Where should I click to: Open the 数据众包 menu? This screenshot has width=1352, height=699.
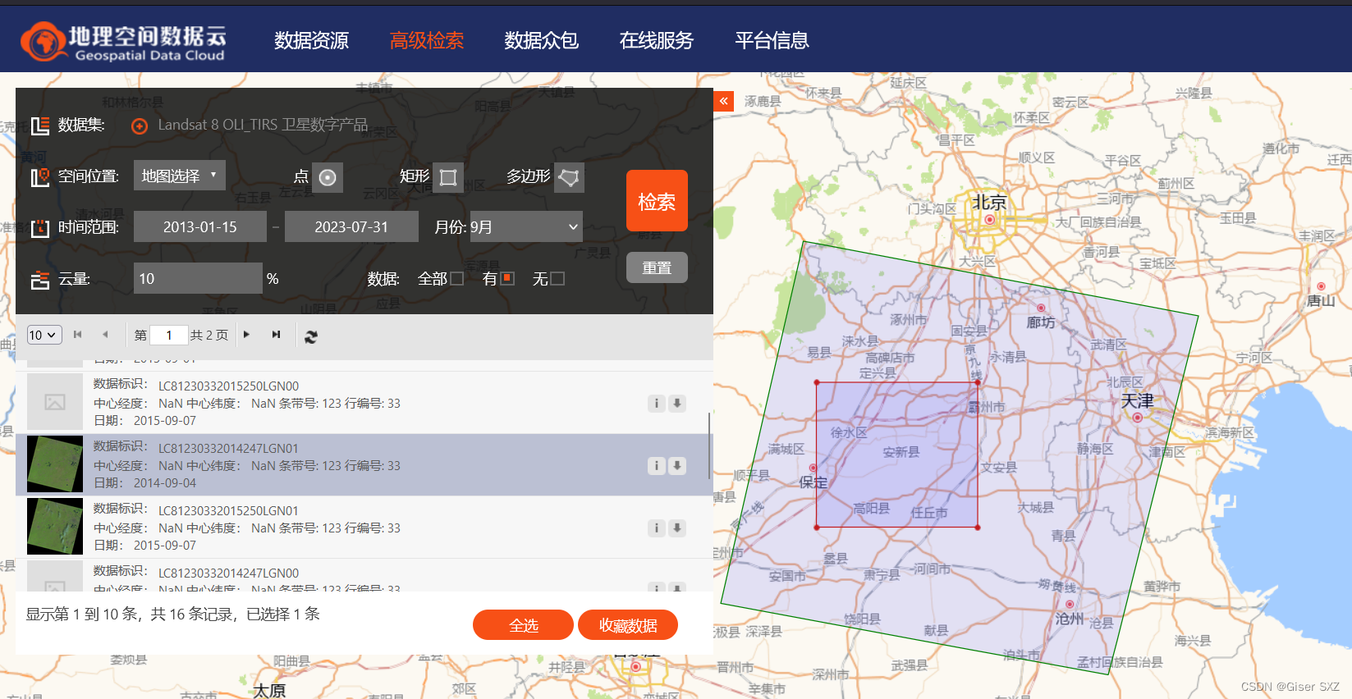pos(542,40)
